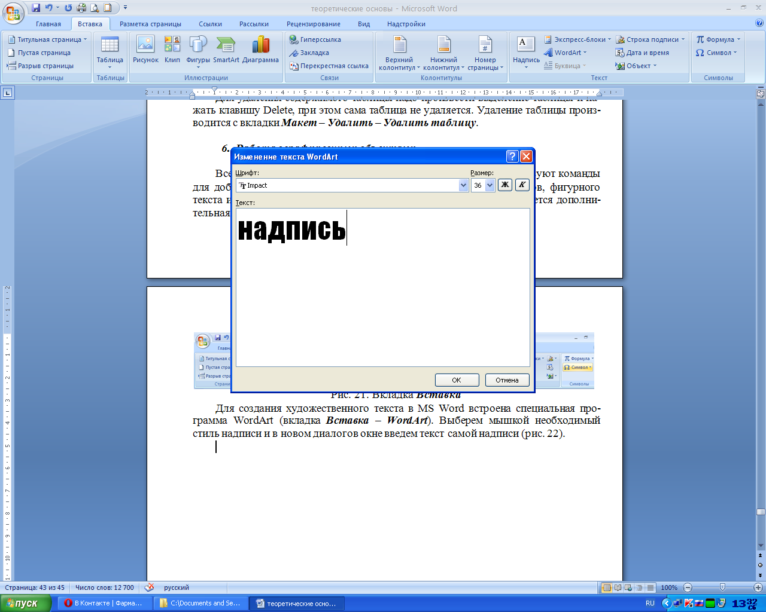Insert a chart with the Диаграмма icon
766x612 pixels.
[x=260, y=50]
